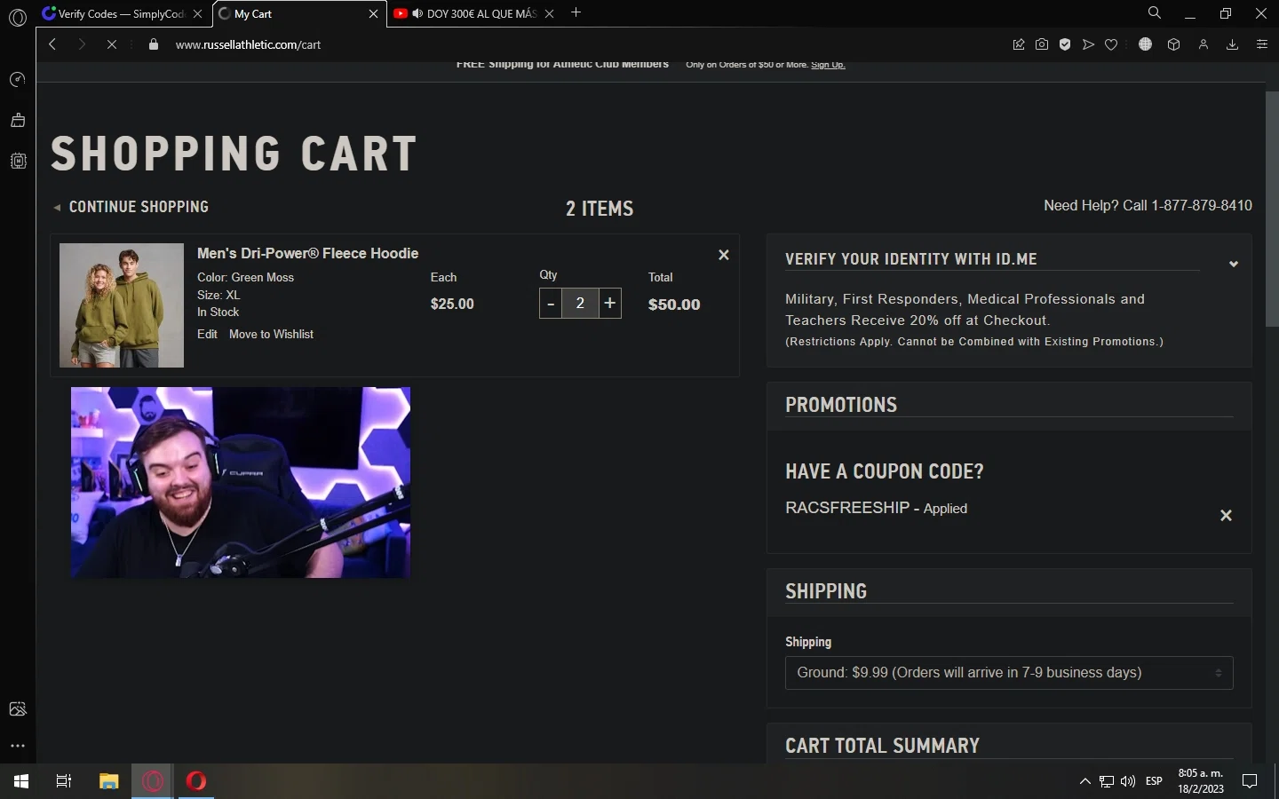Open the paper-plane send icon
Viewport: 1279px width, 799px height.
[1088, 44]
